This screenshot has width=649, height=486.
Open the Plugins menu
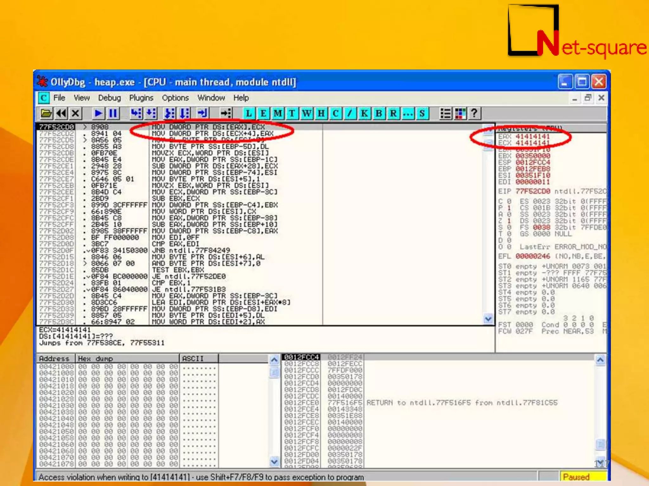[x=141, y=98]
